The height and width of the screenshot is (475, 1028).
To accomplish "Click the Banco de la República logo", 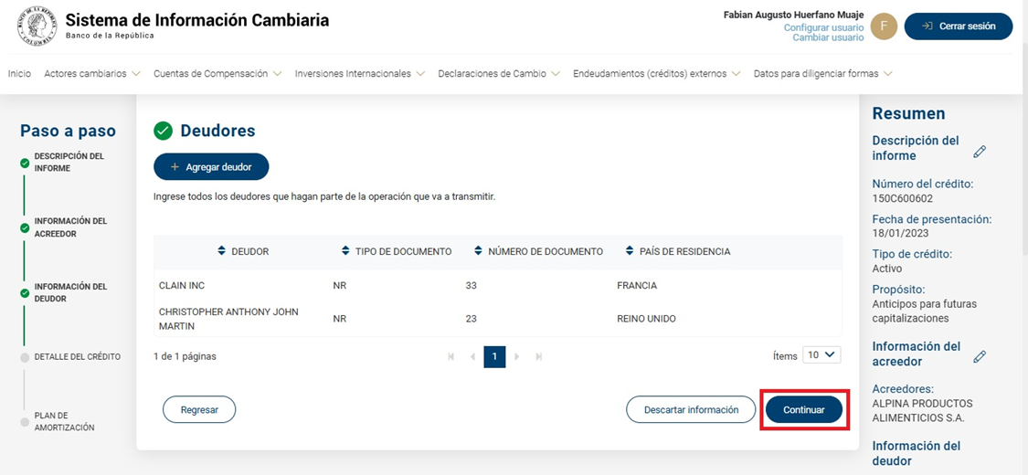I will (x=37, y=26).
